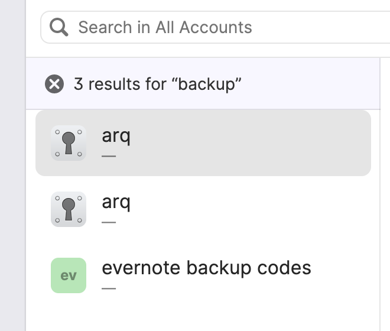Open the "evernote backup codes" entry
The image size is (390, 331).
click(206, 268)
